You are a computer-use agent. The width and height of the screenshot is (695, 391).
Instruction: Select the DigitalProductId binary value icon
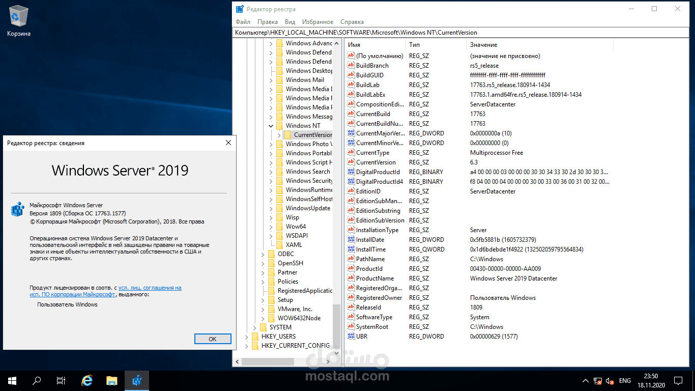click(x=351, y=172)
